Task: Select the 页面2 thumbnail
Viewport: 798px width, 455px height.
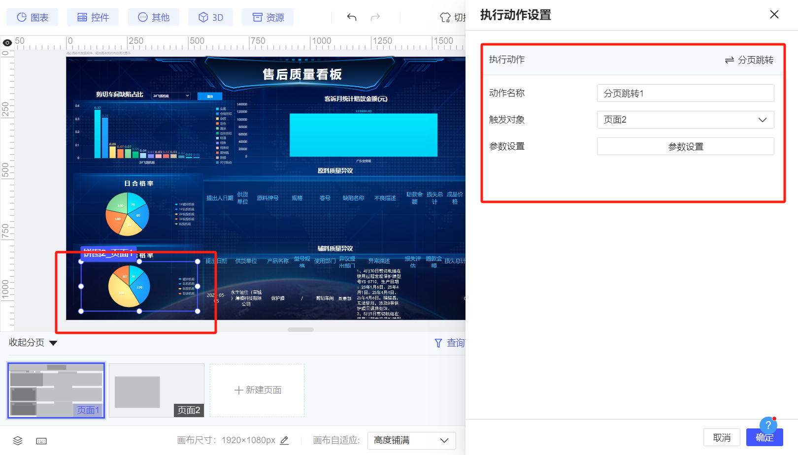Action: tap(157, 390)
